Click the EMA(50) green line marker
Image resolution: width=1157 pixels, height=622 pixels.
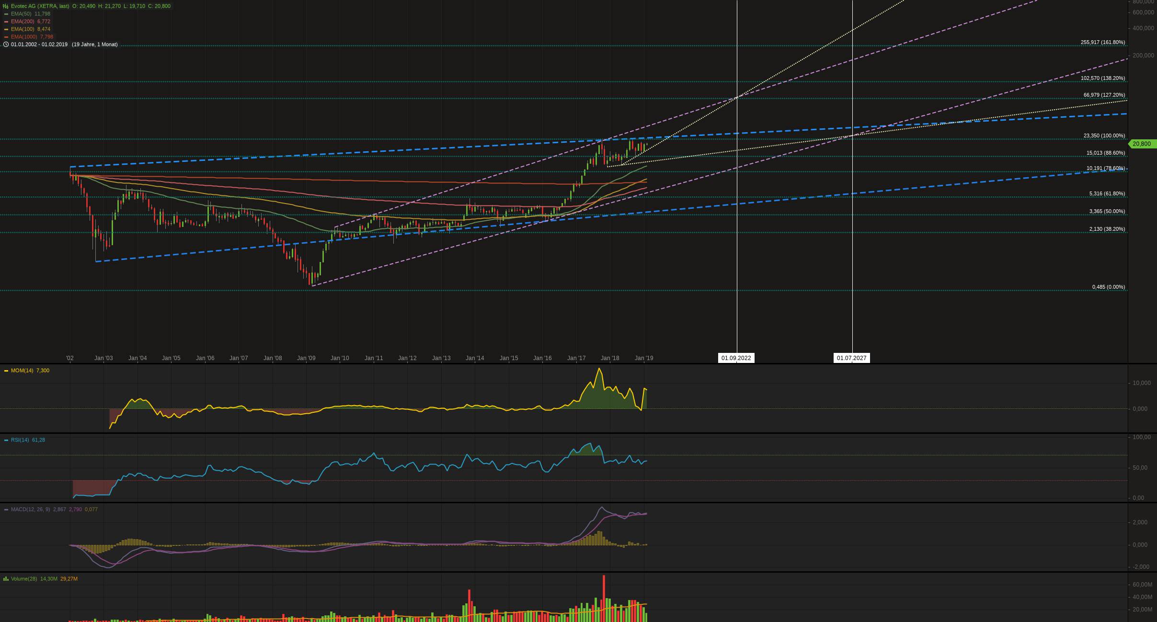point(6,14)
